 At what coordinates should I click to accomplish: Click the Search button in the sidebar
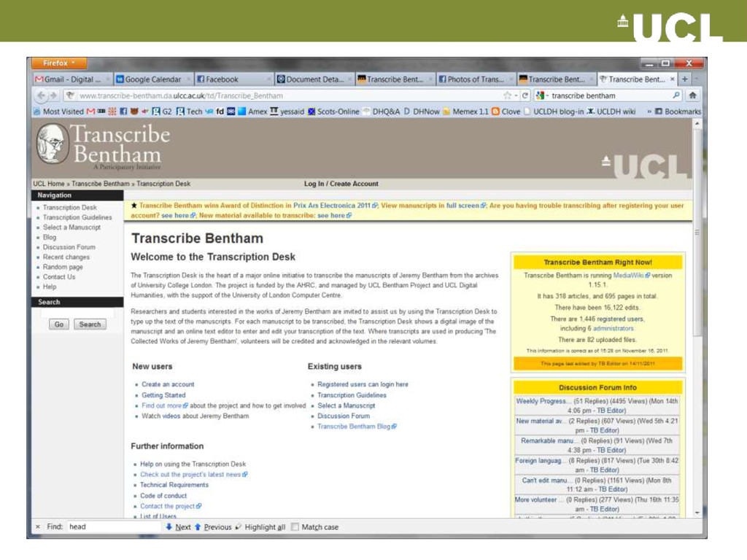(90, 324)
